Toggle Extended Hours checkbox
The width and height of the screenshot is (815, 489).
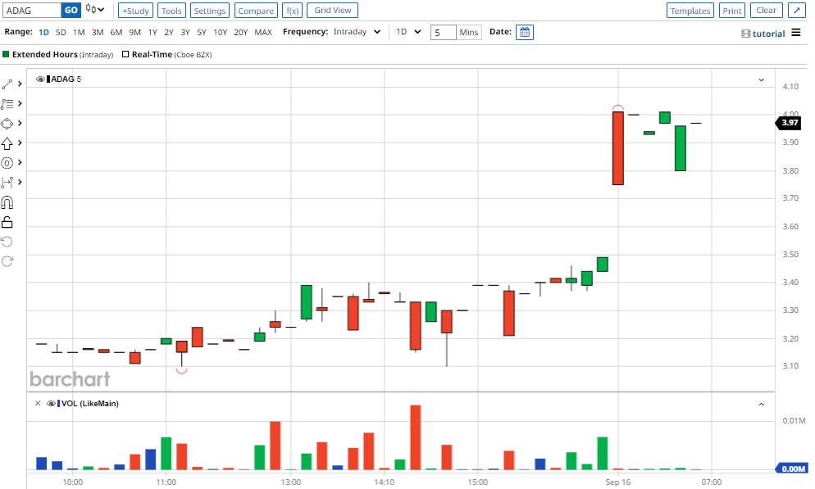(x=6, y=54)
